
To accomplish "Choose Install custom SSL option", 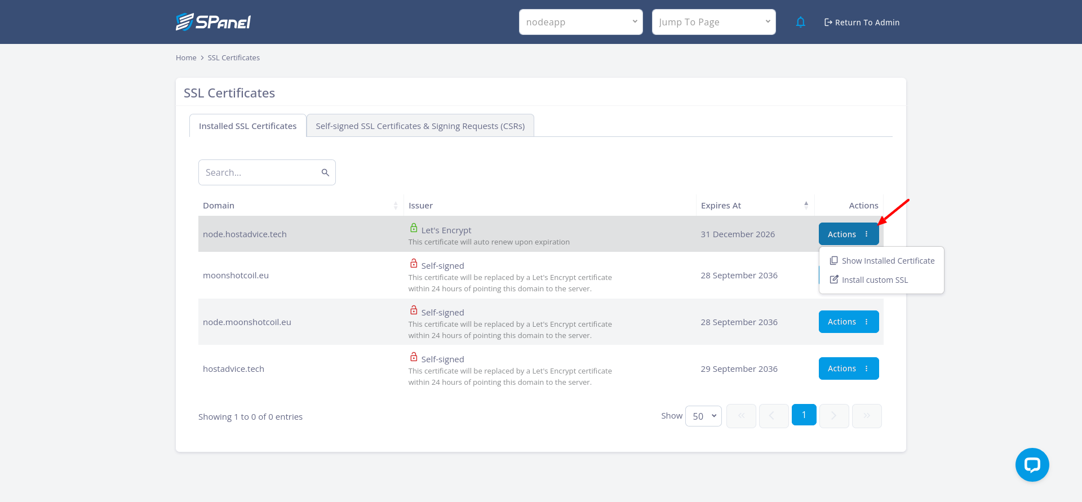I will point(881,280).
